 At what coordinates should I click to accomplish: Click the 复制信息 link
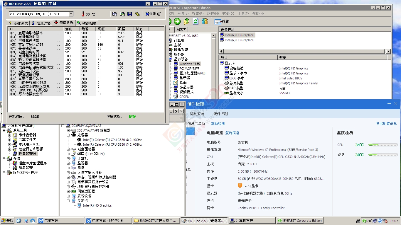[232, 133]
